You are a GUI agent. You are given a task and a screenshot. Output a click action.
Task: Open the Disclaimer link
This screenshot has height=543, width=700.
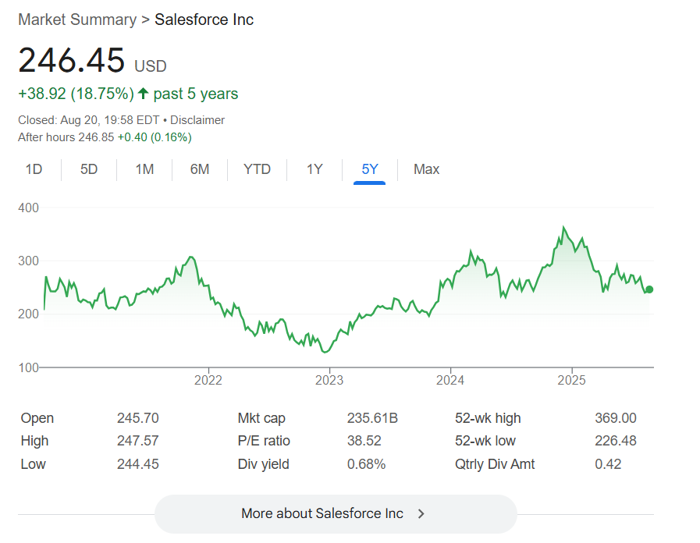[197, 120]
